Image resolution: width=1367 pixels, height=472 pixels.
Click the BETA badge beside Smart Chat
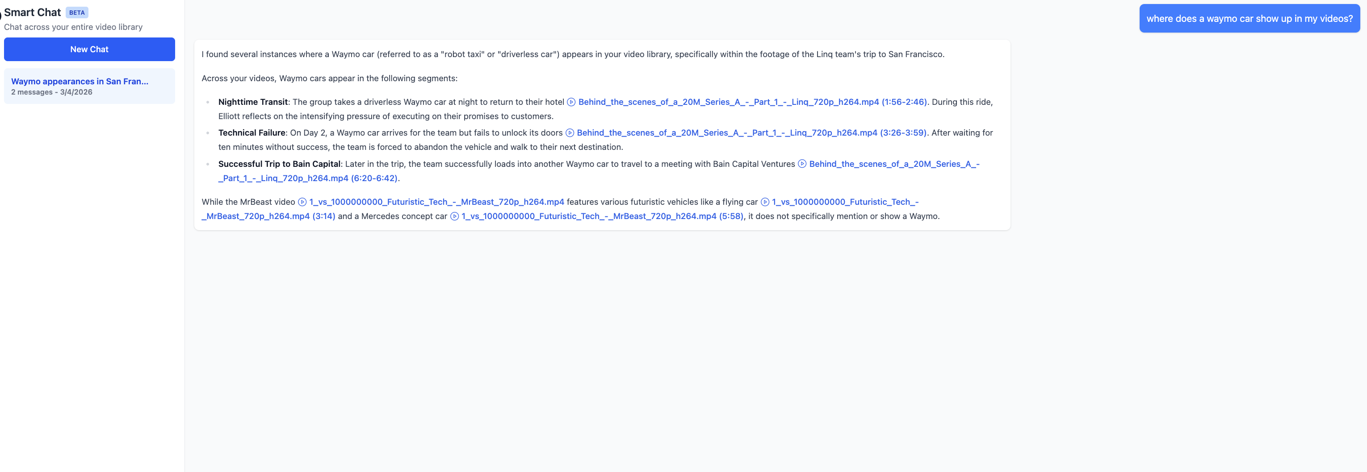point(77,12)
